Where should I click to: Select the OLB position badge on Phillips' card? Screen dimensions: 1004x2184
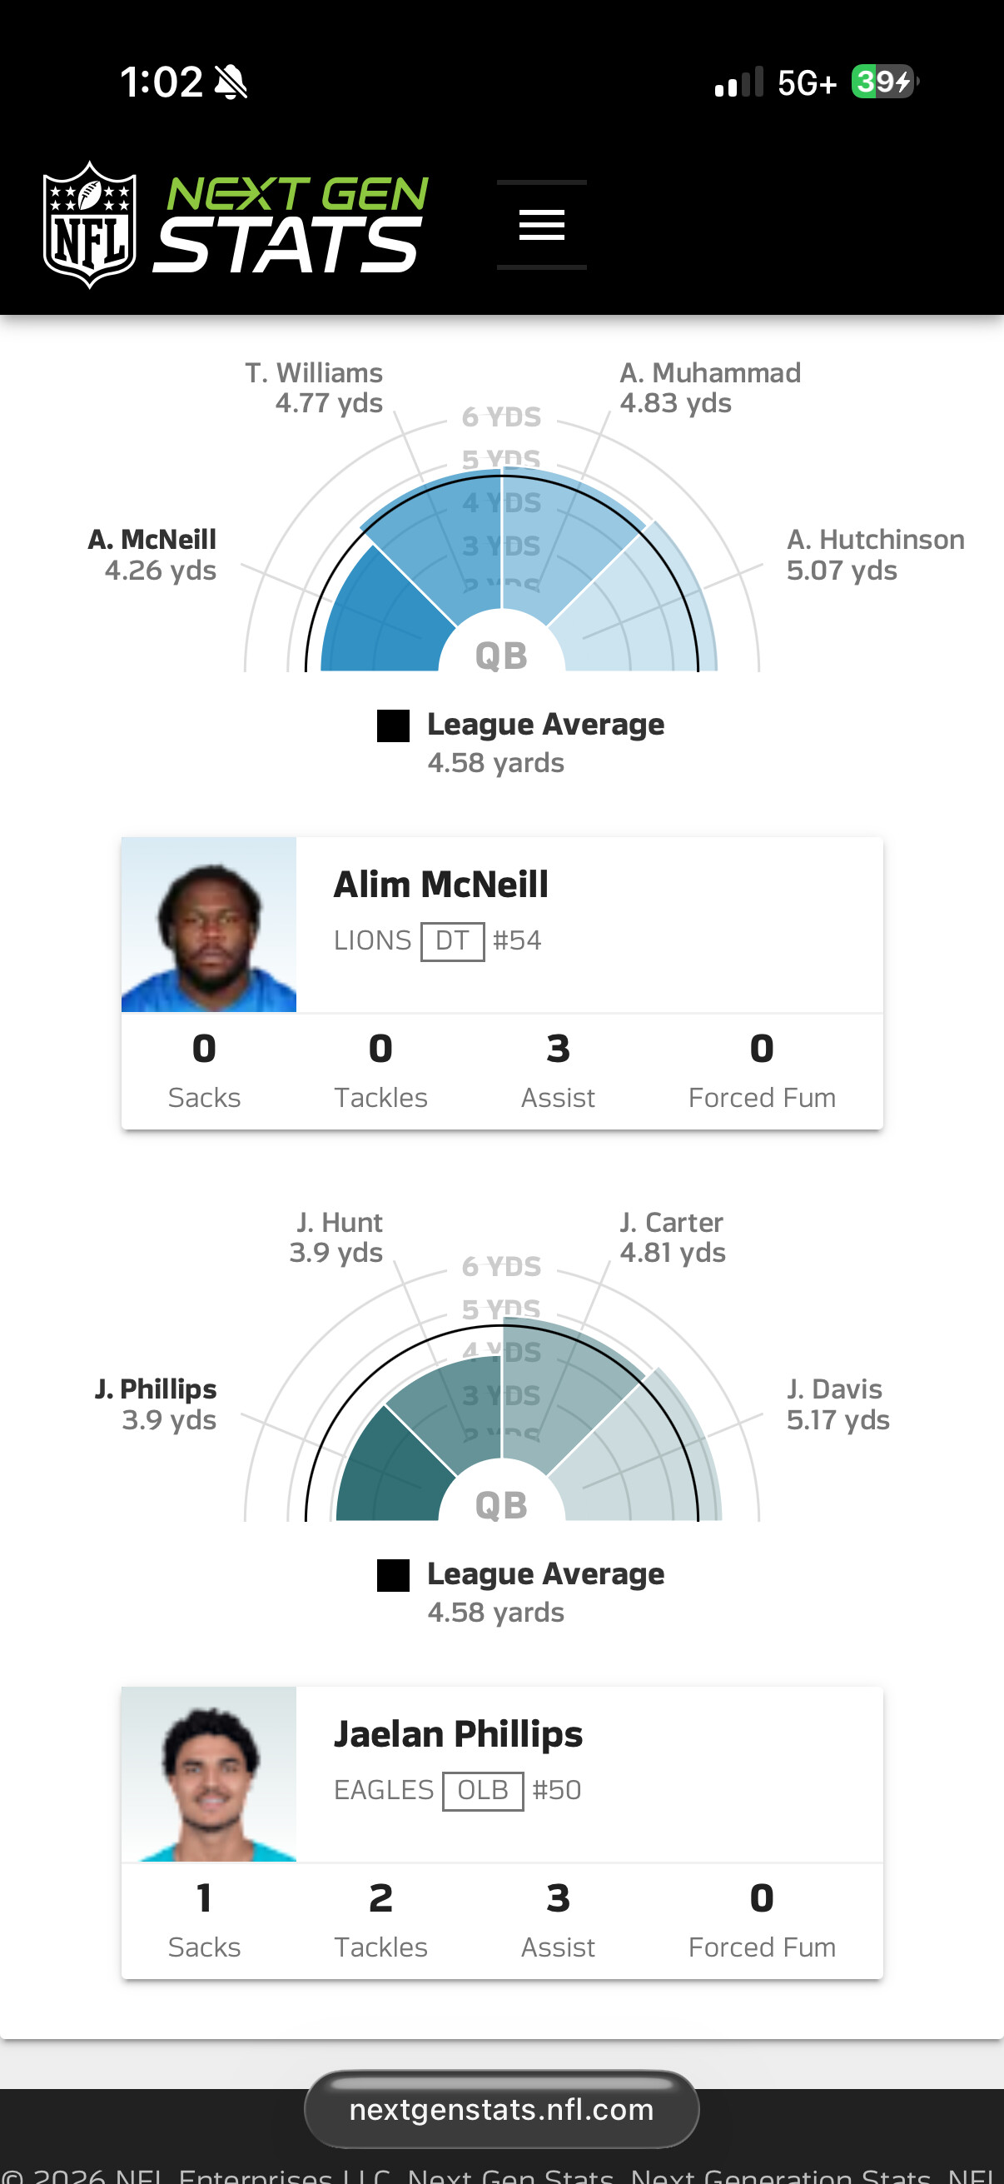coord(481,1791)
